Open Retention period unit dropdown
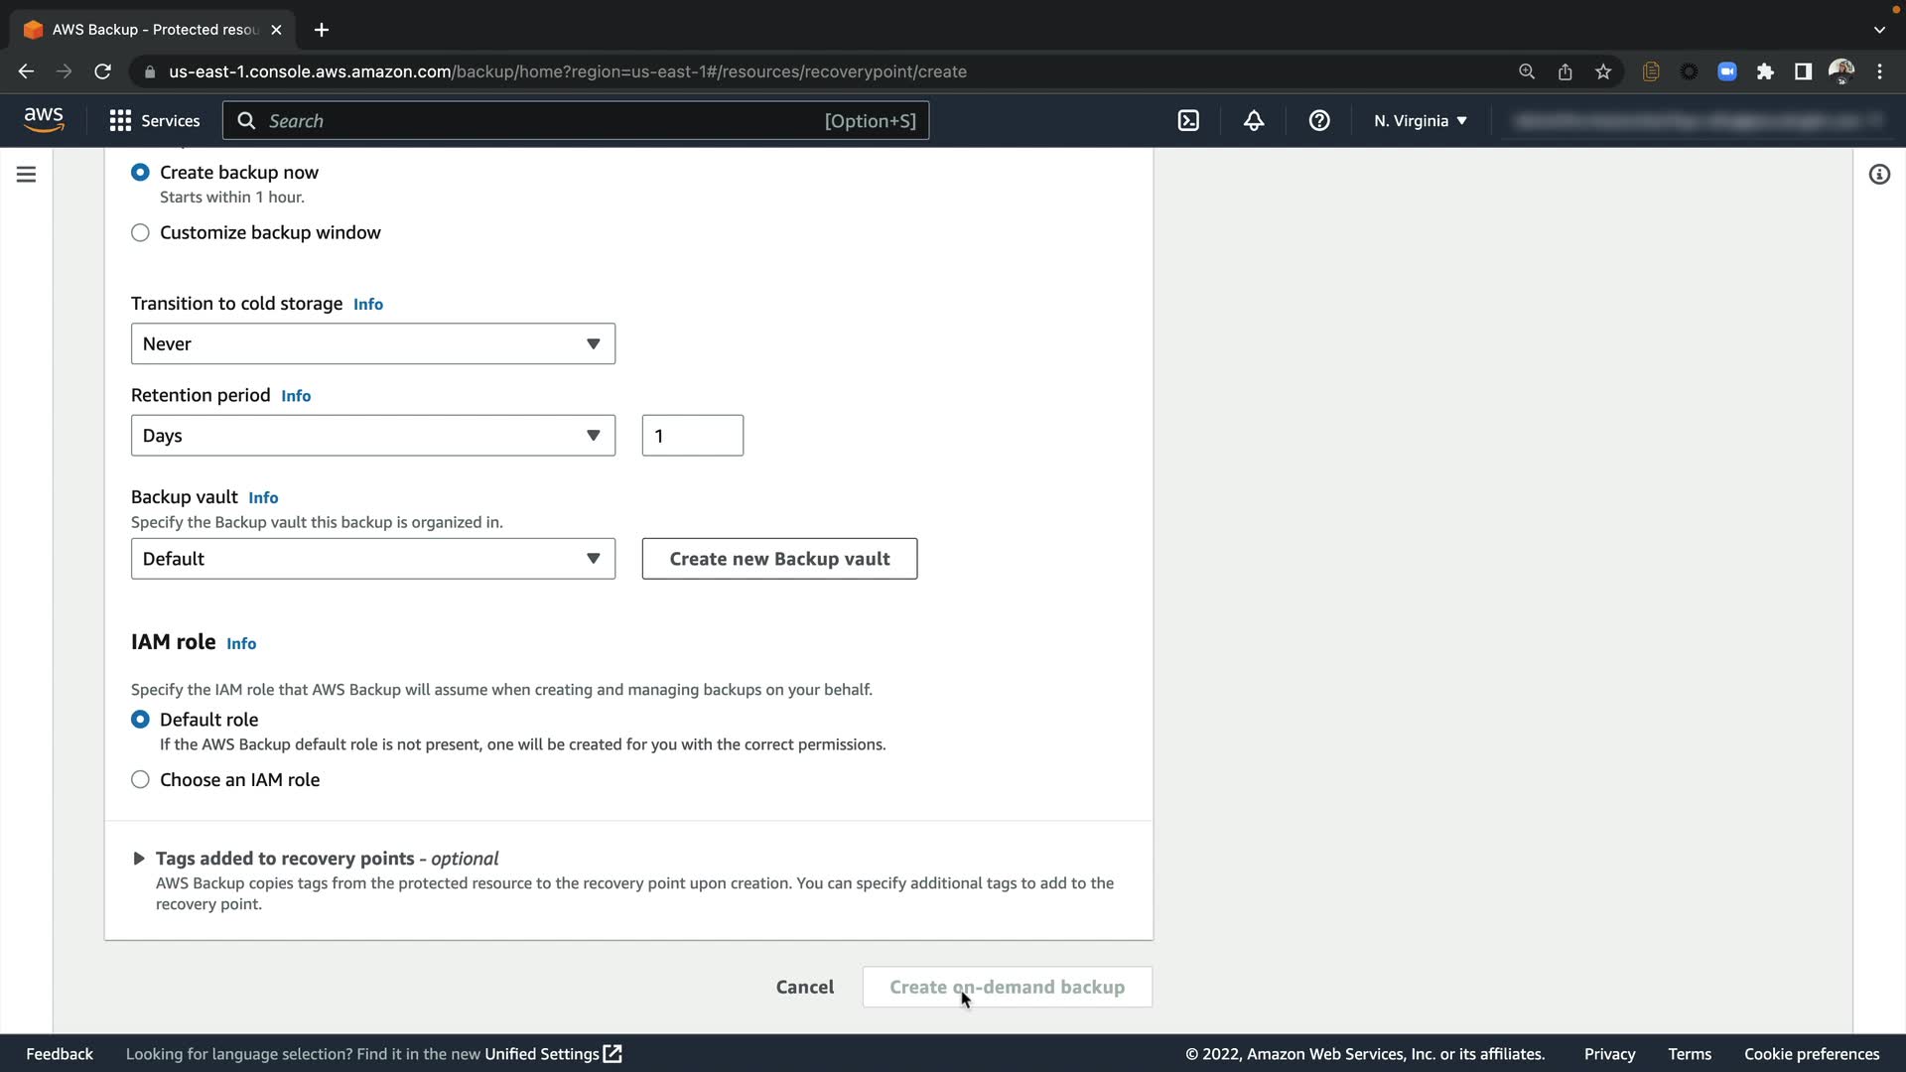This screenshot has height=1072, width=1906. (x=372, y=436)
